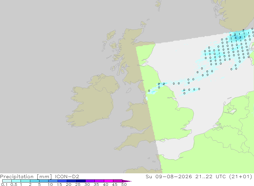Click the legend tick label 0.1
Image resolution: width=254 pixels, height=186 pixels.
click(4, 184)
